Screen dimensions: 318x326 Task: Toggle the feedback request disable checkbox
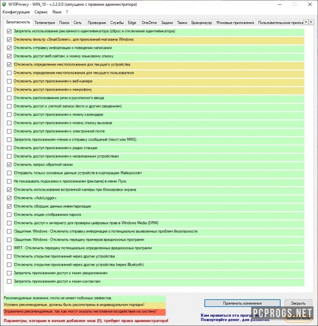(x=9, y=165)
